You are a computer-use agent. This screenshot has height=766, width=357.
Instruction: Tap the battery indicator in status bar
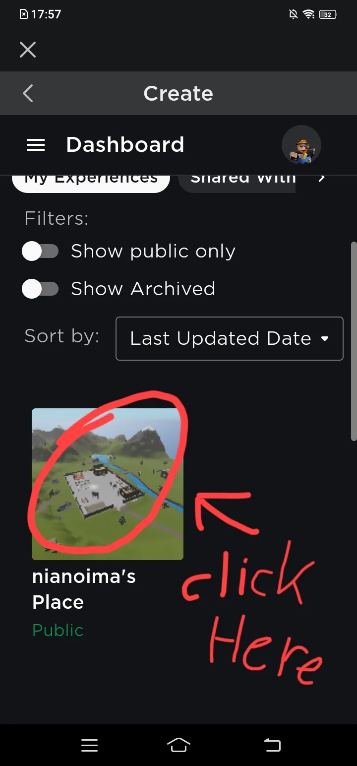[328, 14]
